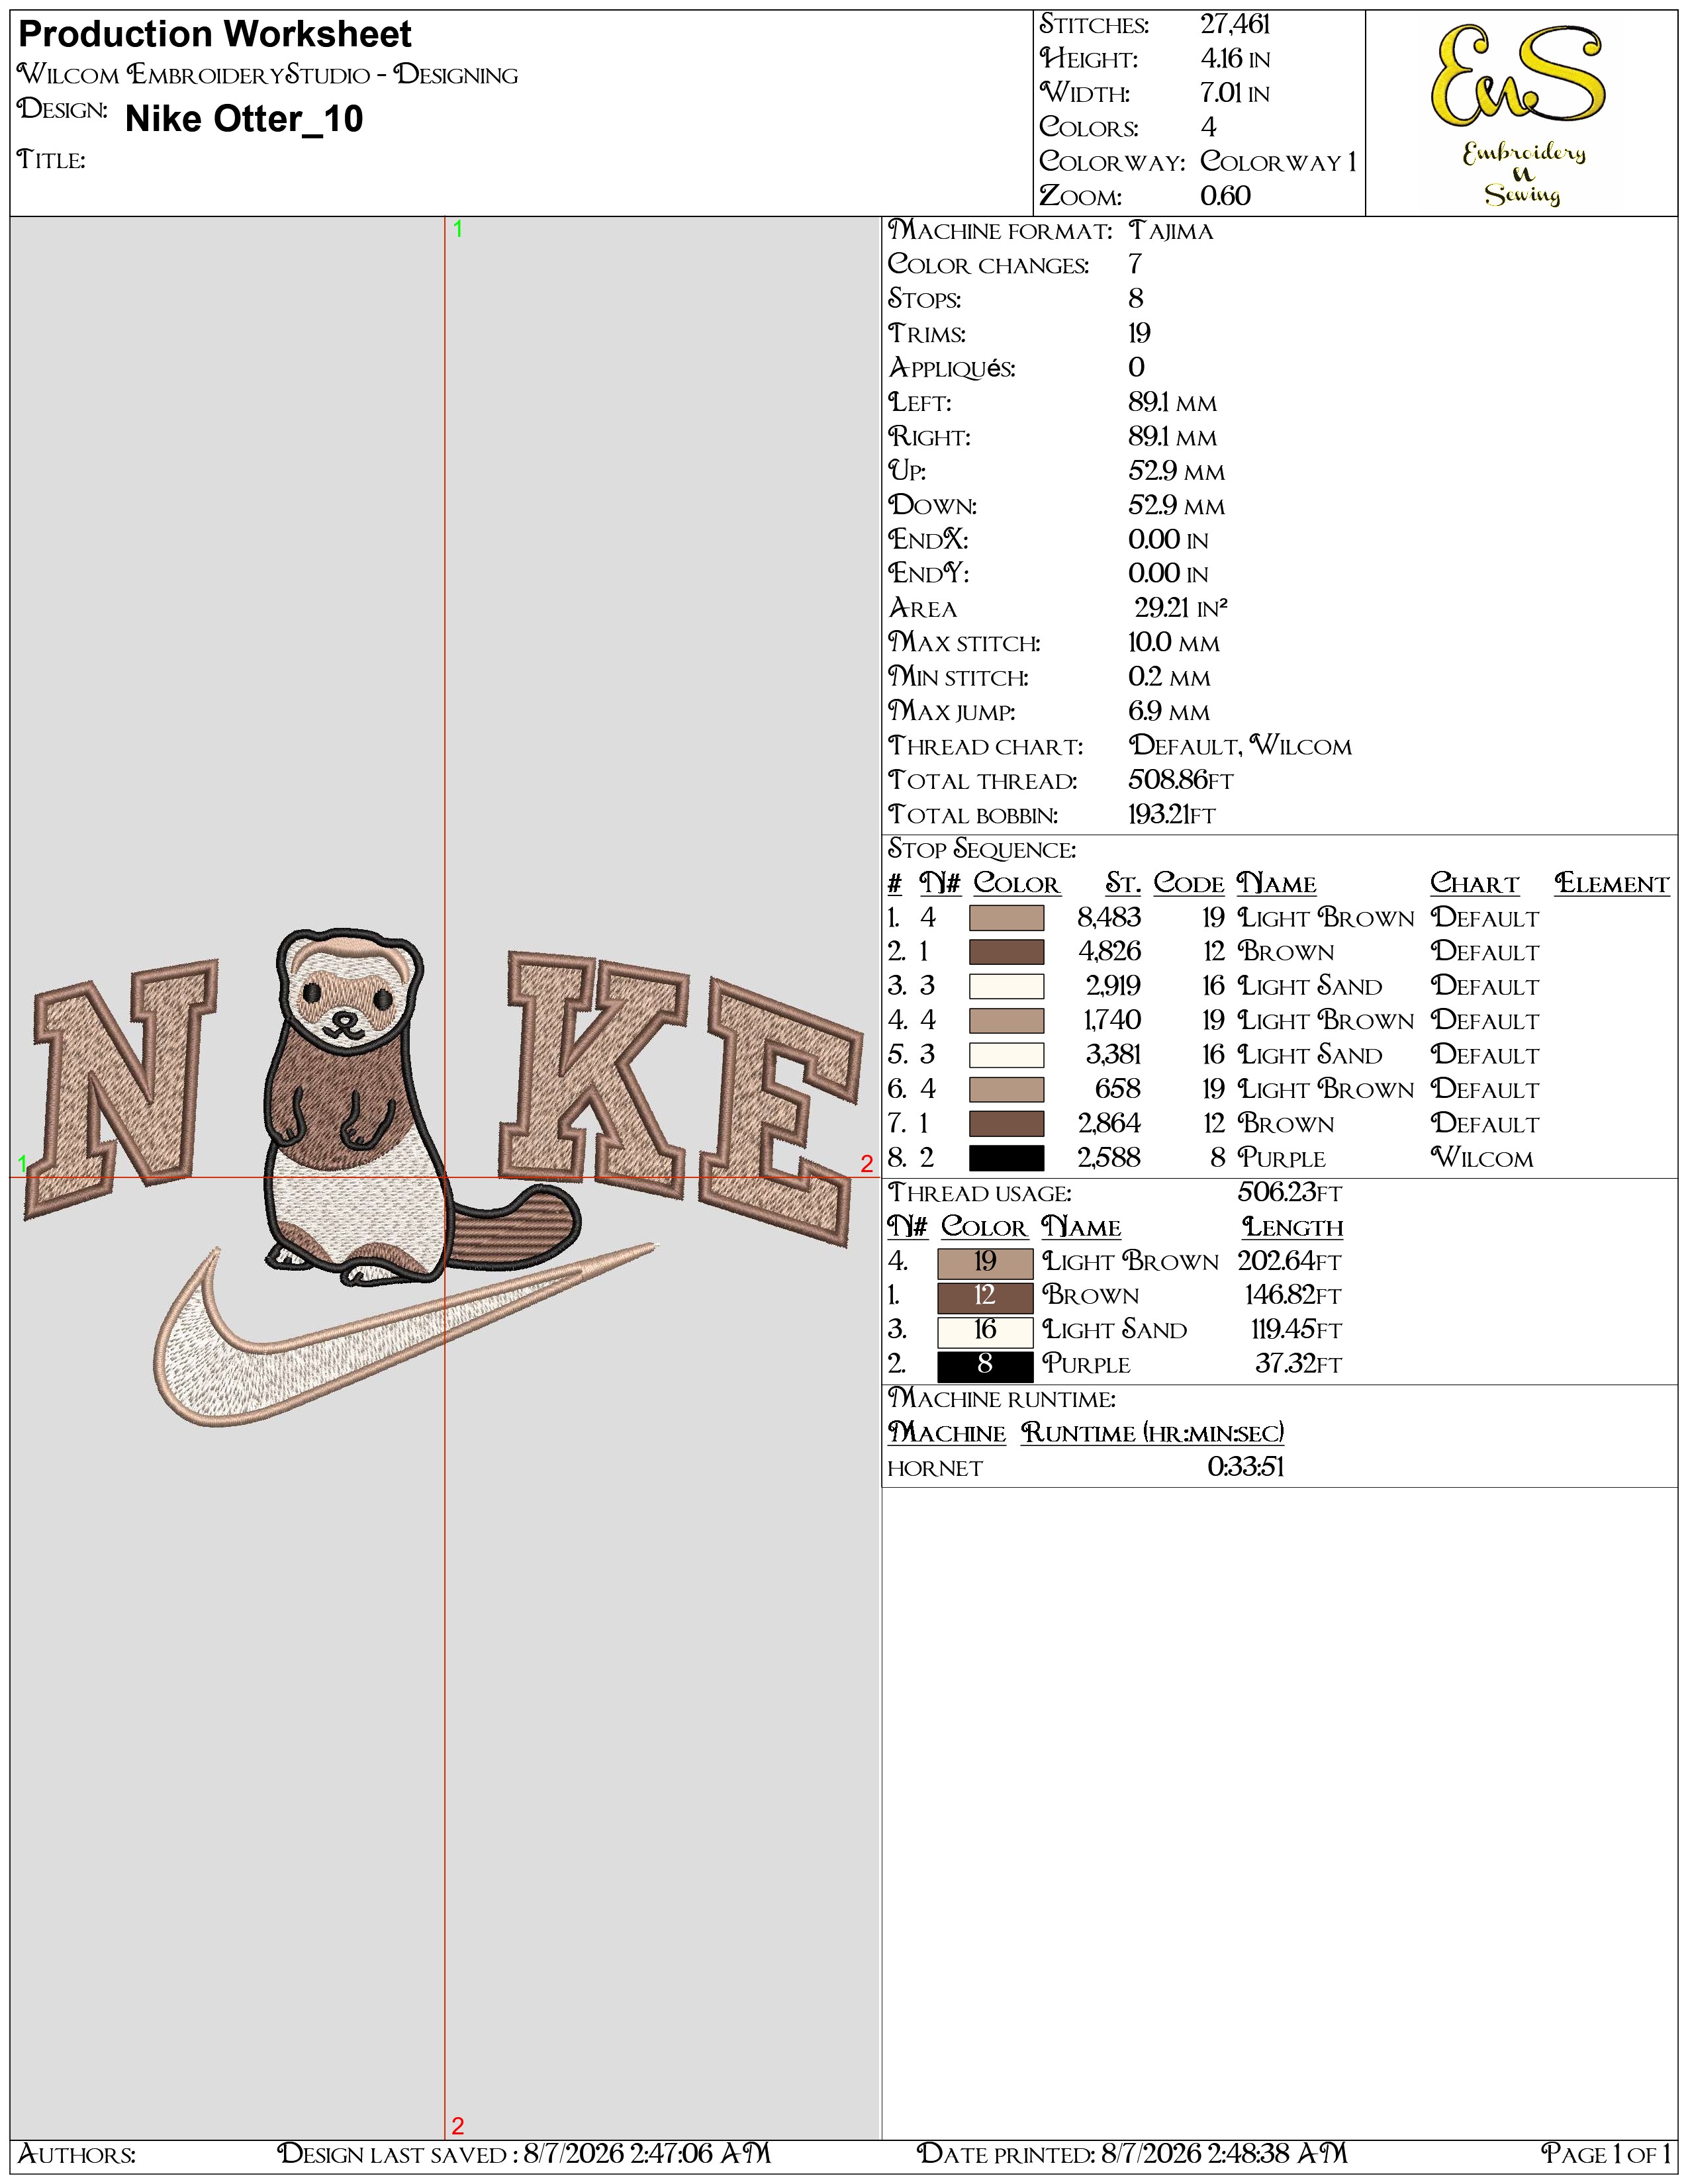Screen dimensions: 1688x2184
Task: Select the Light Sand length "119.45FT"
Action: (x=1296, y=1330)
